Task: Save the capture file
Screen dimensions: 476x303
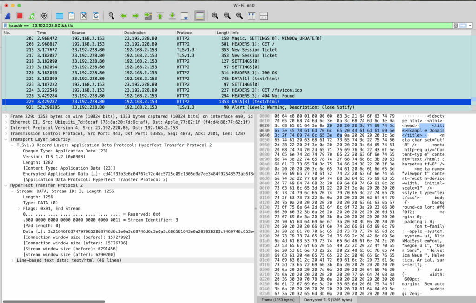Action: click(72, 16)
